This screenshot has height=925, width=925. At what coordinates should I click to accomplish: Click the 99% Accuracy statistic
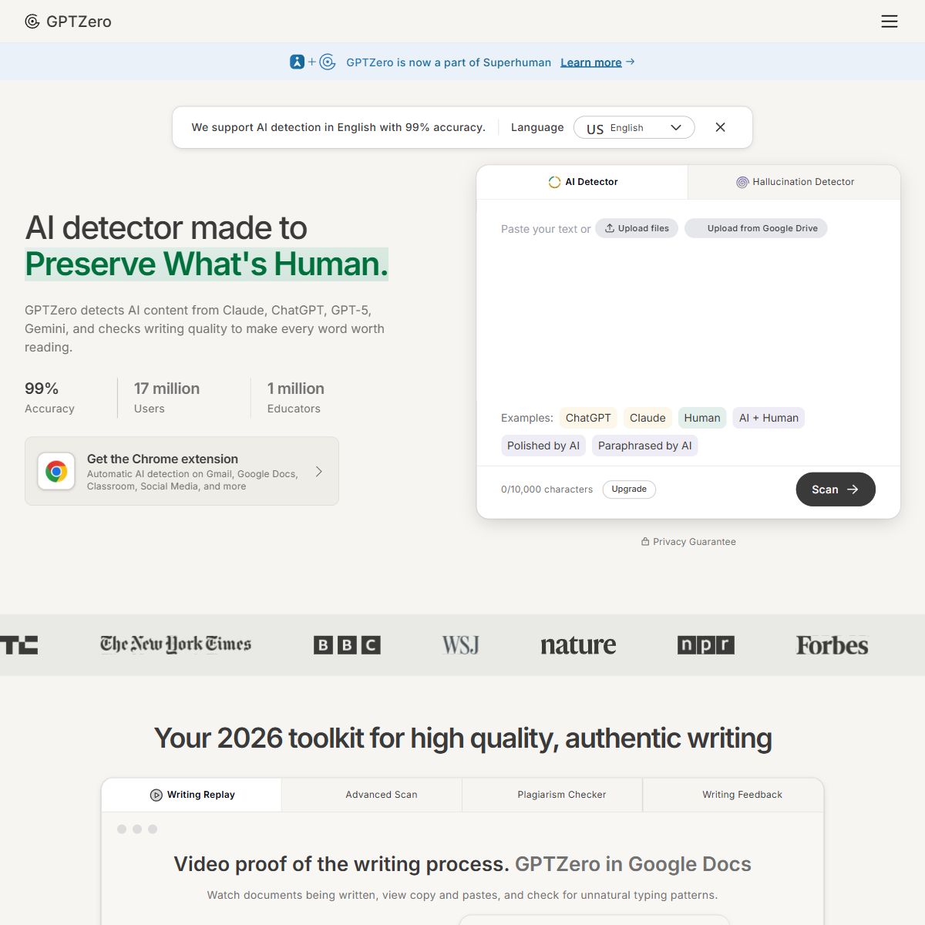tap(49, 398)
